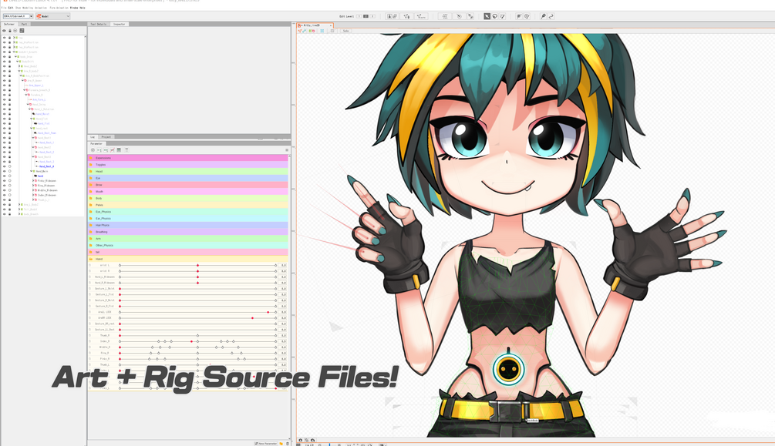775x446 pixels.
Task: Switch to the Project tab
Action: tap(106, 137)
